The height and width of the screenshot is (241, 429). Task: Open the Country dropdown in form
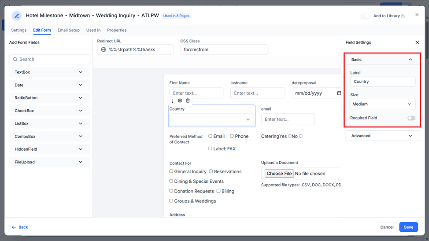point(211,119)
